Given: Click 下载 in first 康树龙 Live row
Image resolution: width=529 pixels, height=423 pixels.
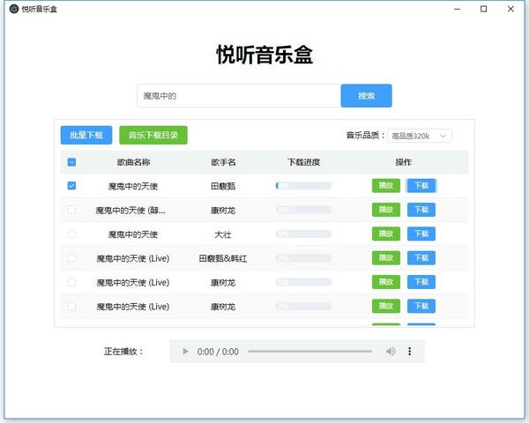Looking at the screenshot, I should coord(421,282).
